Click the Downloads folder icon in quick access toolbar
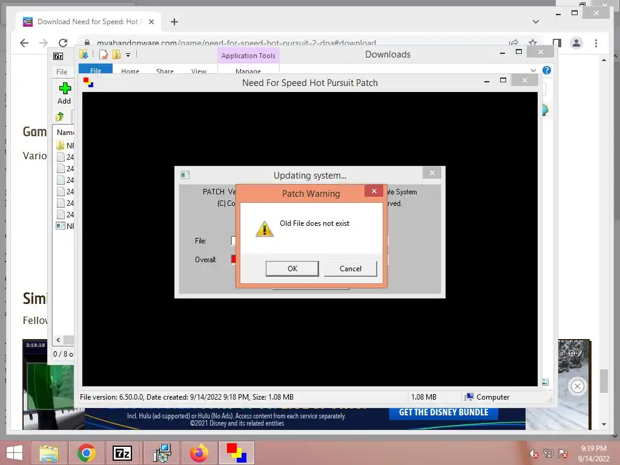Image resolution: width=620 pixels, height=465 pixels. [x=84, y=54]
